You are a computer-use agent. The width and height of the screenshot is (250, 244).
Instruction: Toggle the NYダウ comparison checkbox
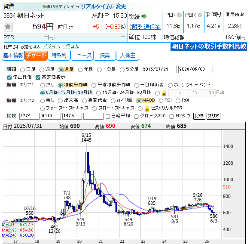171,117
